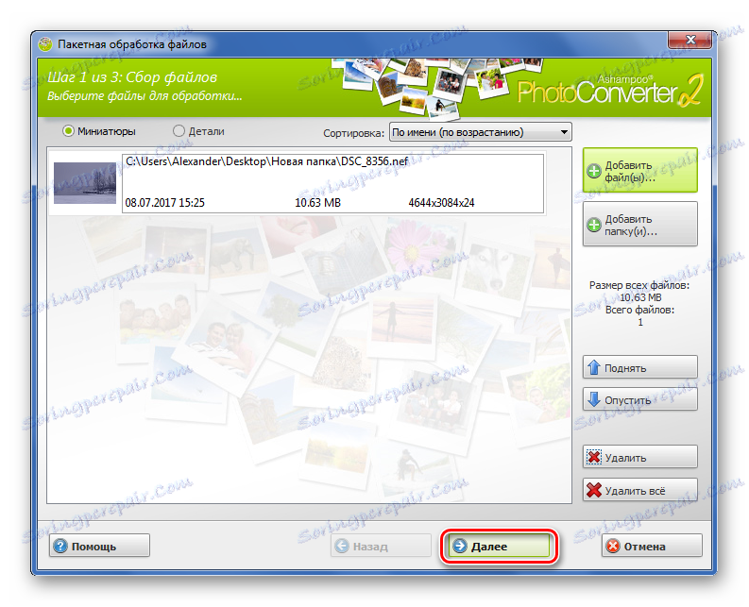Screen dimensions: 749x607
Task: Click the file size '10.63 MB' in list row
Action: (317, 203)
